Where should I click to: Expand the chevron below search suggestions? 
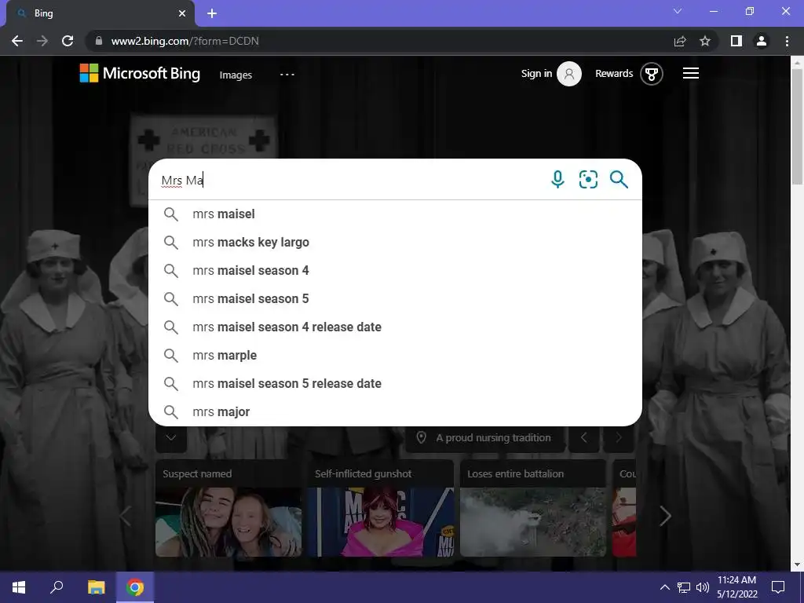[x=170, y=437]
